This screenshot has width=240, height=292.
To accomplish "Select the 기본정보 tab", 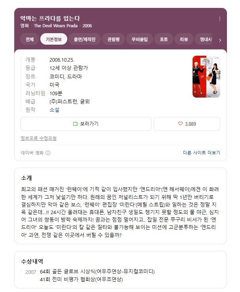I will (54, 39).
